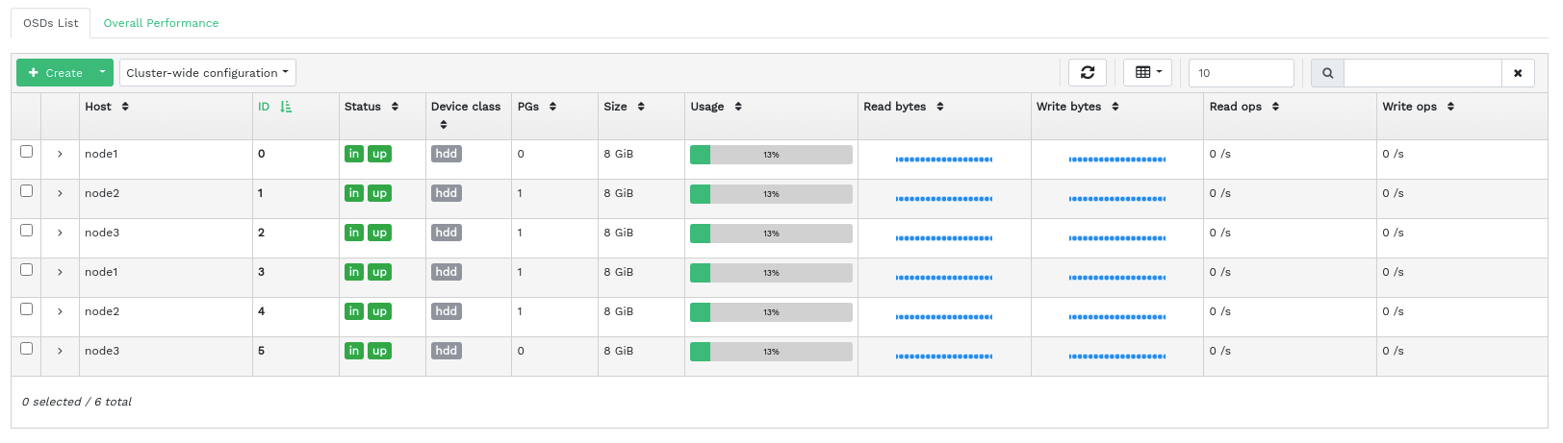
Task: Sort by Usage column sort icon
Action: pos(738,107)
